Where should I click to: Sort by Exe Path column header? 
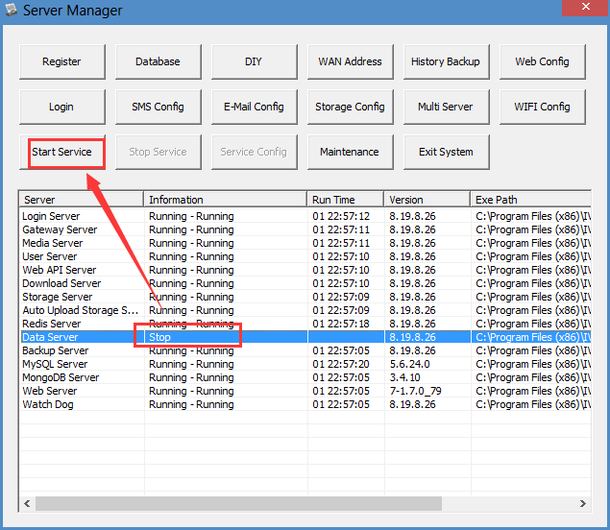coord(531,200)
